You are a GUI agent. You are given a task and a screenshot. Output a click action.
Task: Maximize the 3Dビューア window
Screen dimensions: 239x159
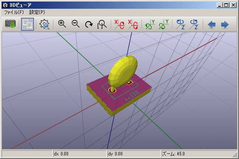226,5
